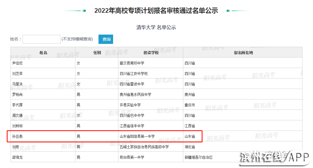Click the page title 2022年高校专项计划报名审核通过名单公示
The width and height of the screenshot is (313, 168).
tap(156, 11)
